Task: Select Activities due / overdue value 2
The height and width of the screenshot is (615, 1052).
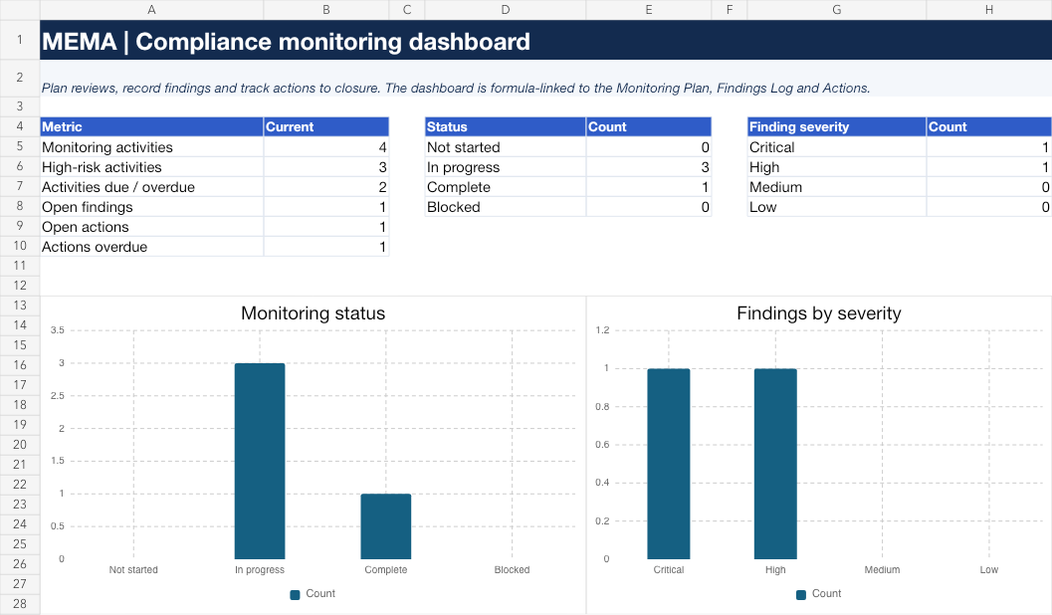Action: pos(326,187)
